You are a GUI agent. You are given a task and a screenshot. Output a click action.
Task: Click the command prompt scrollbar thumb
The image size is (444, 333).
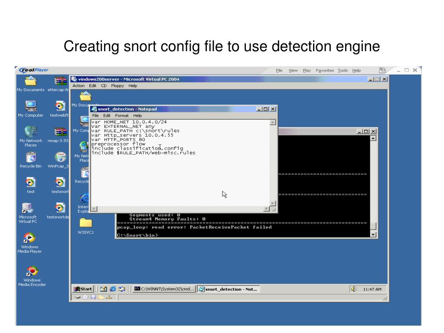[x=373, y=226]
